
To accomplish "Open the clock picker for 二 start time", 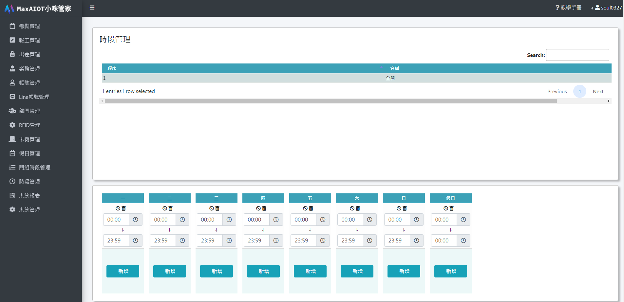I will 182,220.
